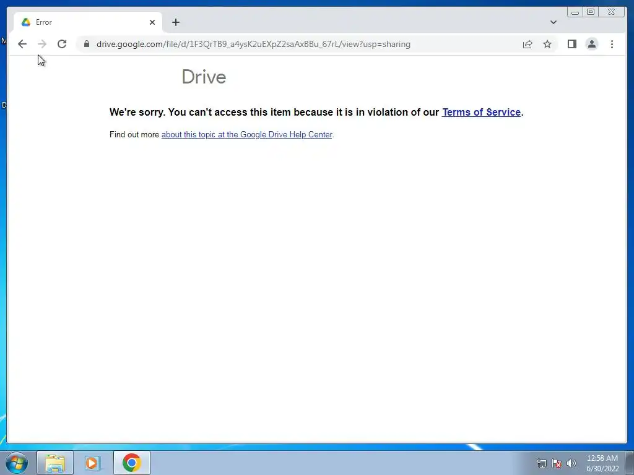Reload the current page

[x=62, y=44]
